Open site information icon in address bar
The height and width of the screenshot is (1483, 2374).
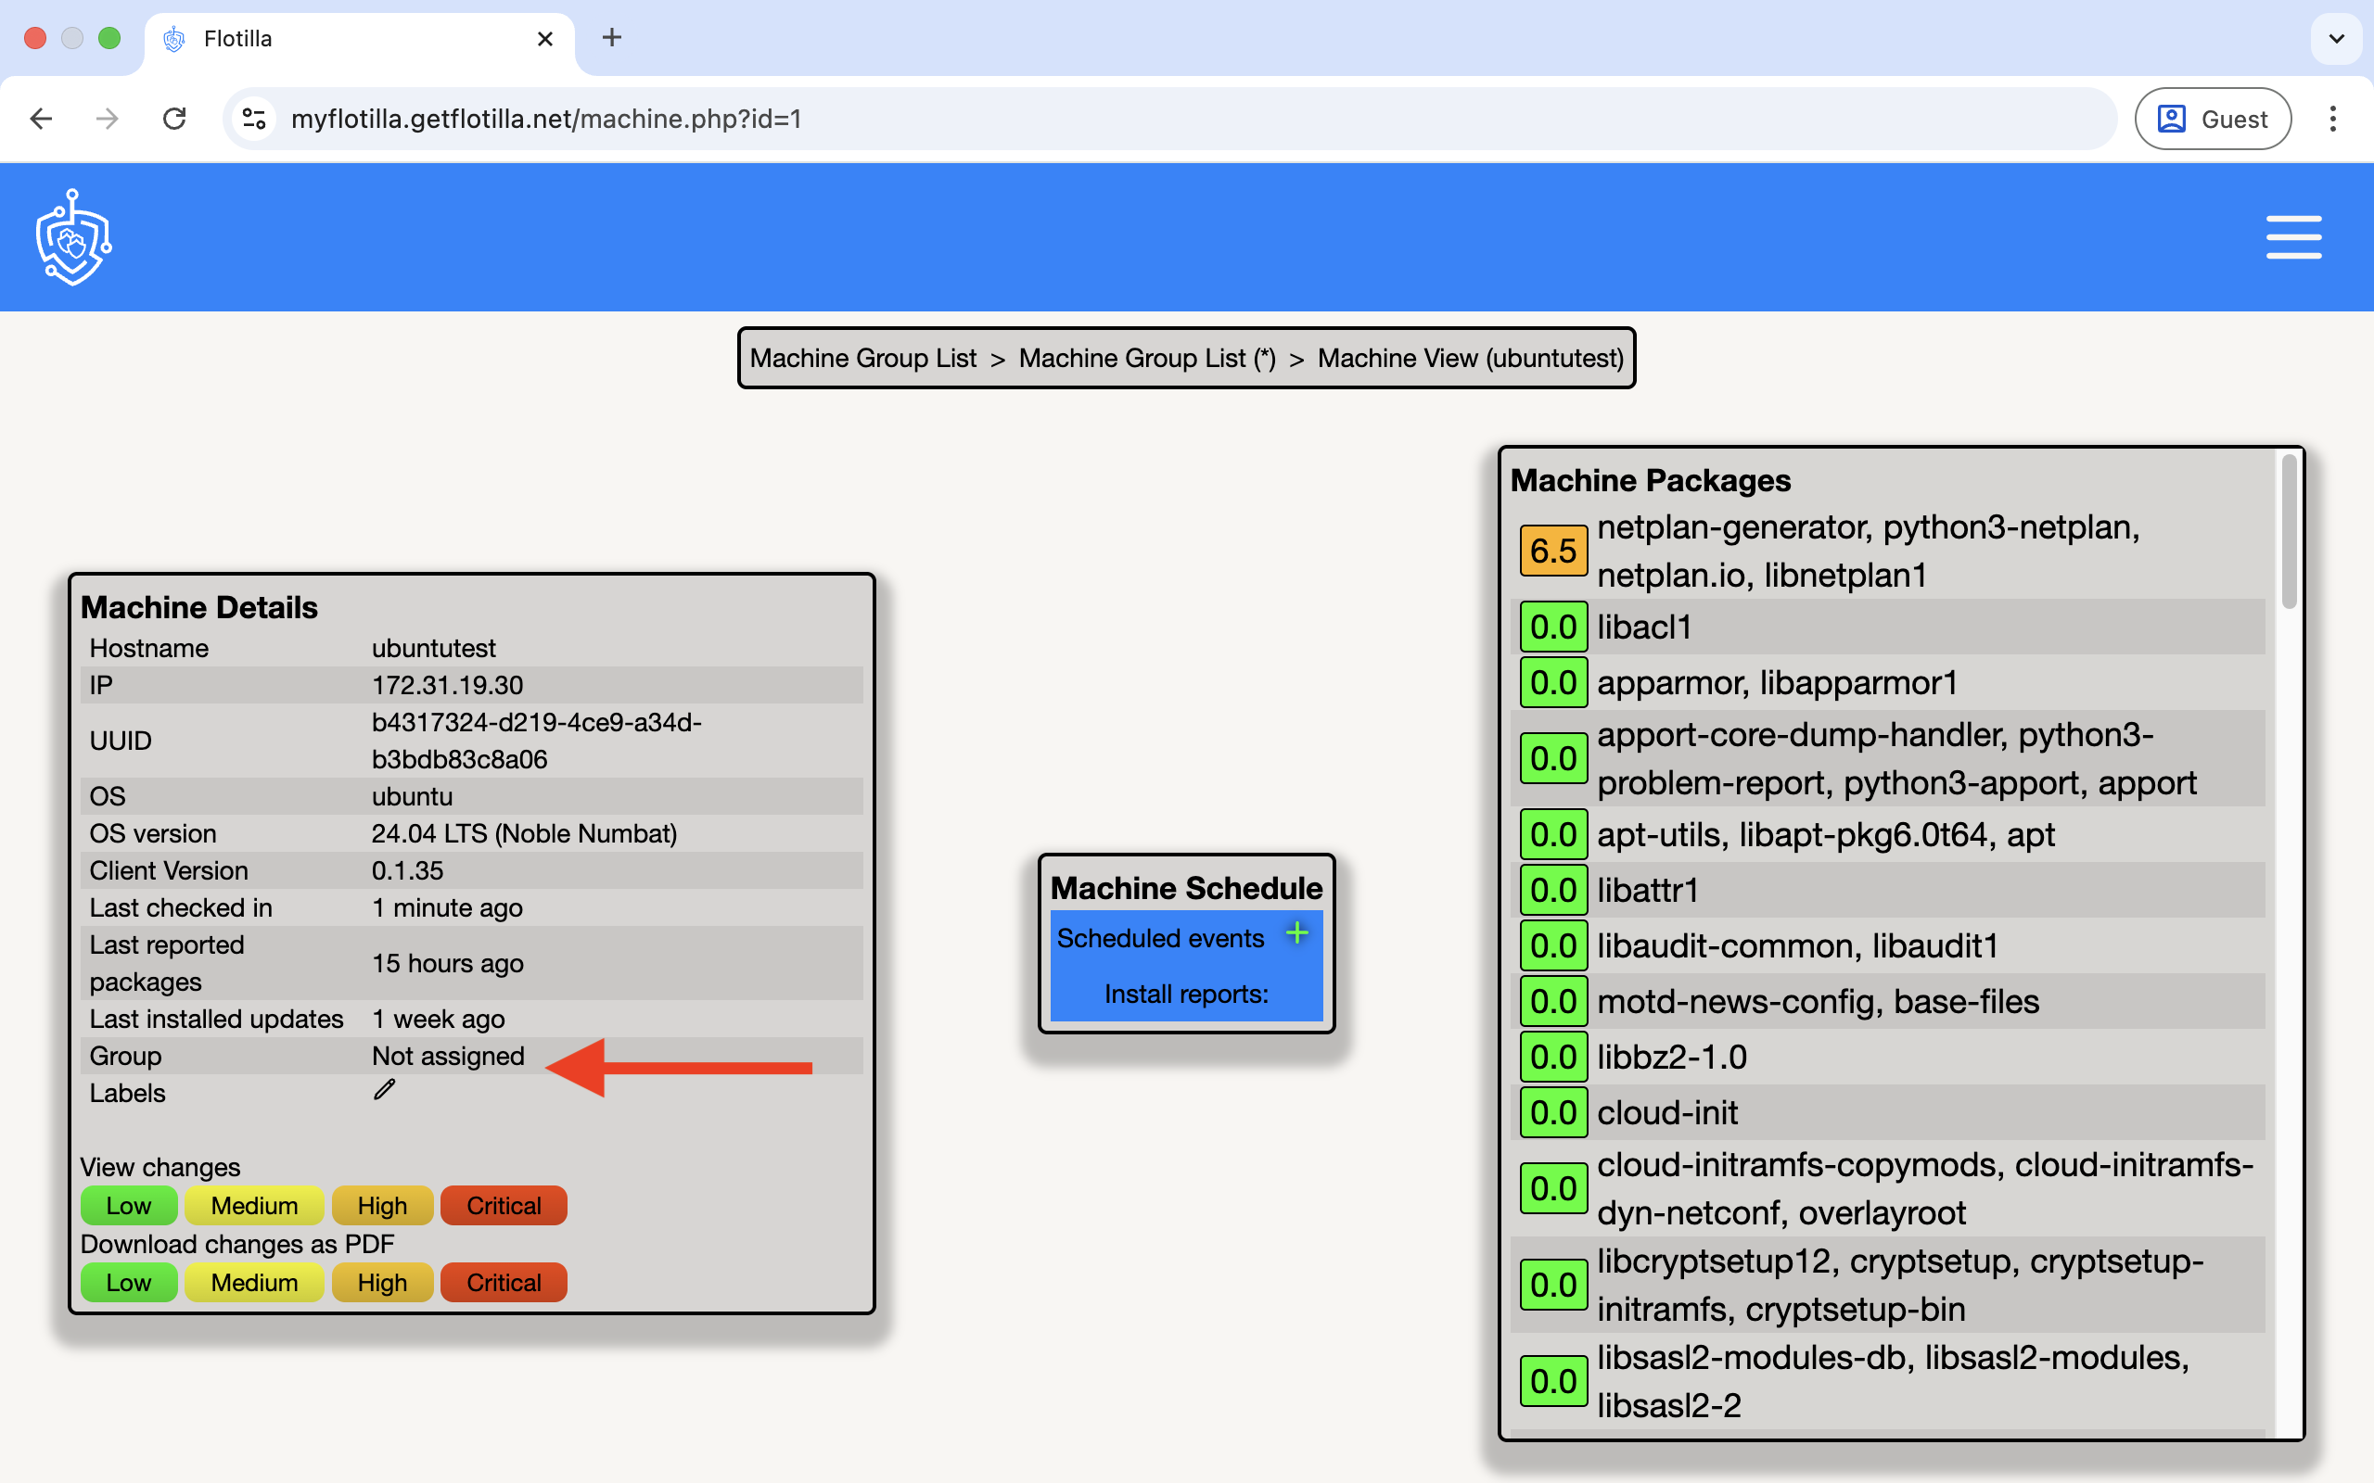[254, 119]
